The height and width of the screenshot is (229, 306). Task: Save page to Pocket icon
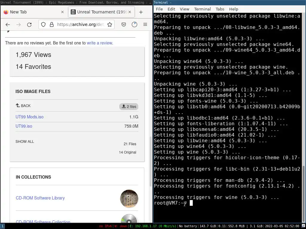tap(124, 24)
